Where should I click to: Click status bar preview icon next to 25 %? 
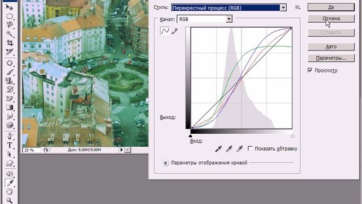point(46,150)
